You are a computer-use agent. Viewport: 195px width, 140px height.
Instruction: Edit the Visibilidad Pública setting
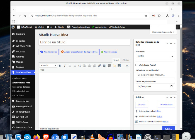pyautogui.click(x=160, y=116)
